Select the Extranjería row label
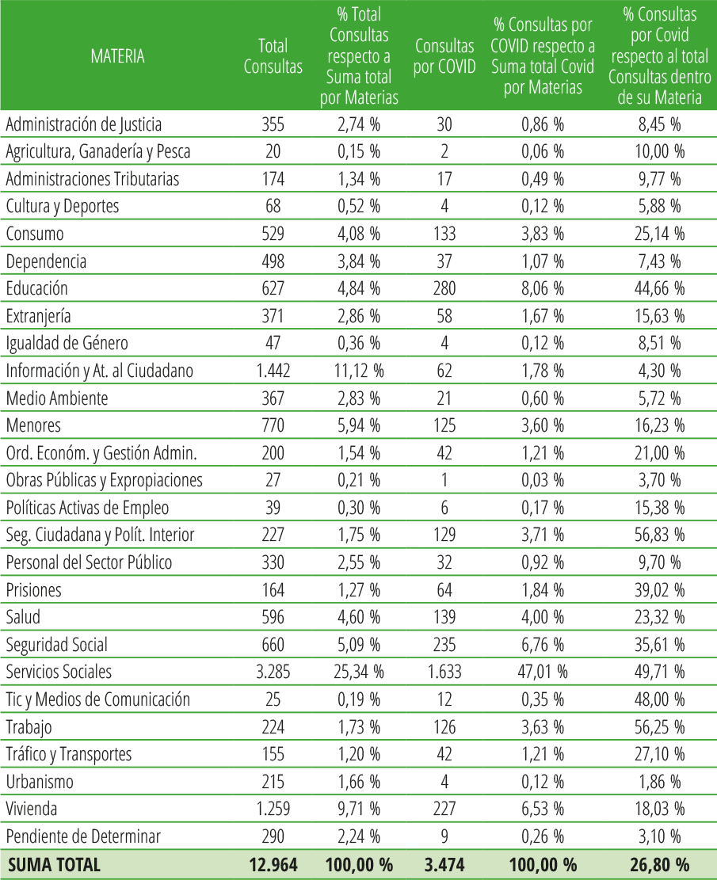Screen dimensions: 717x880 coord(38,316)
